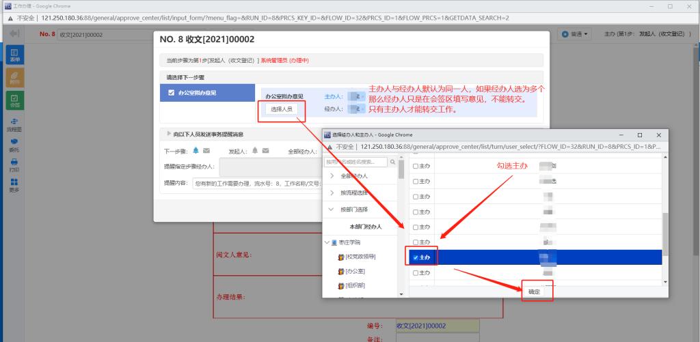Uncheck the highlighted 主办 checkbox in blue row
700x342 pixels.
point(416,257)
